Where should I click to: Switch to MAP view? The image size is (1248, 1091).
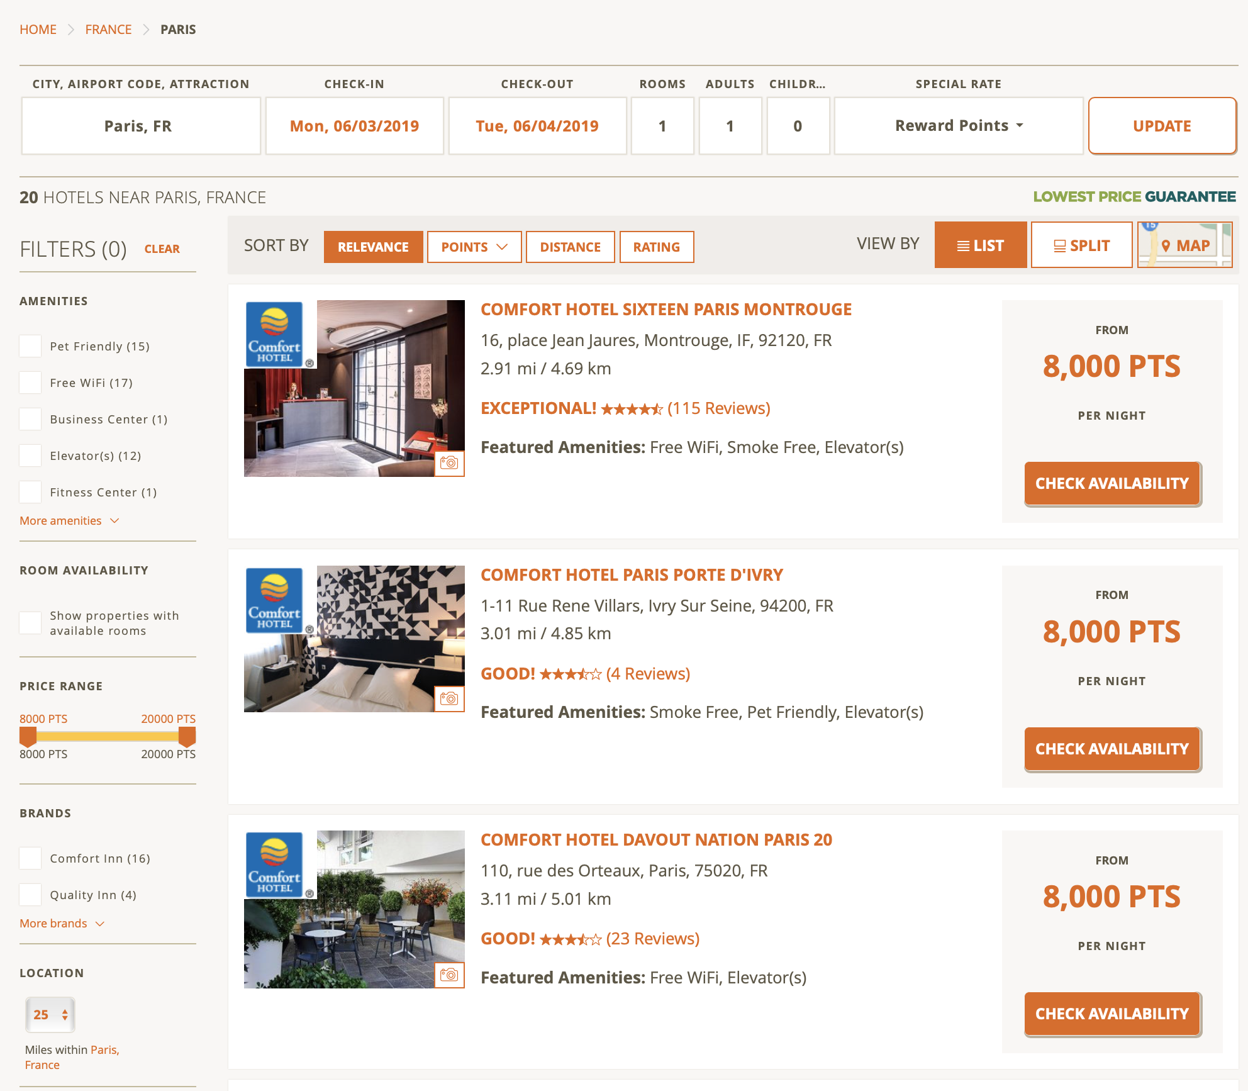pos(1184,245)
